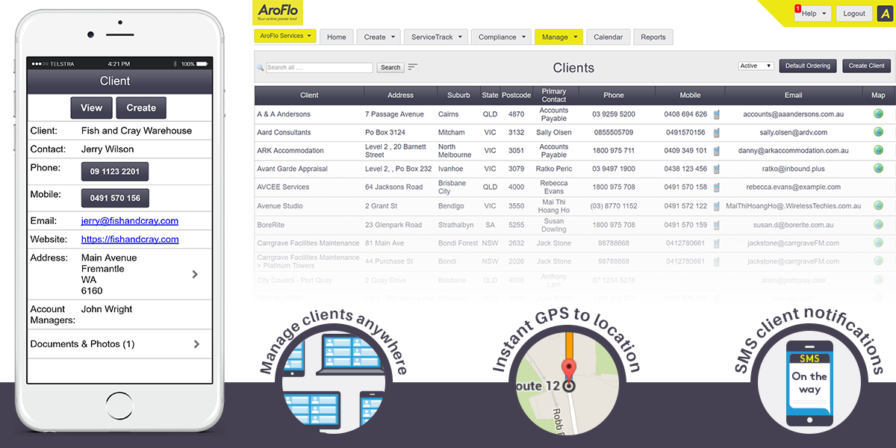Click the Search all input field
The image size is (896, 448).
pyautogui.click(x=319, y=67)
